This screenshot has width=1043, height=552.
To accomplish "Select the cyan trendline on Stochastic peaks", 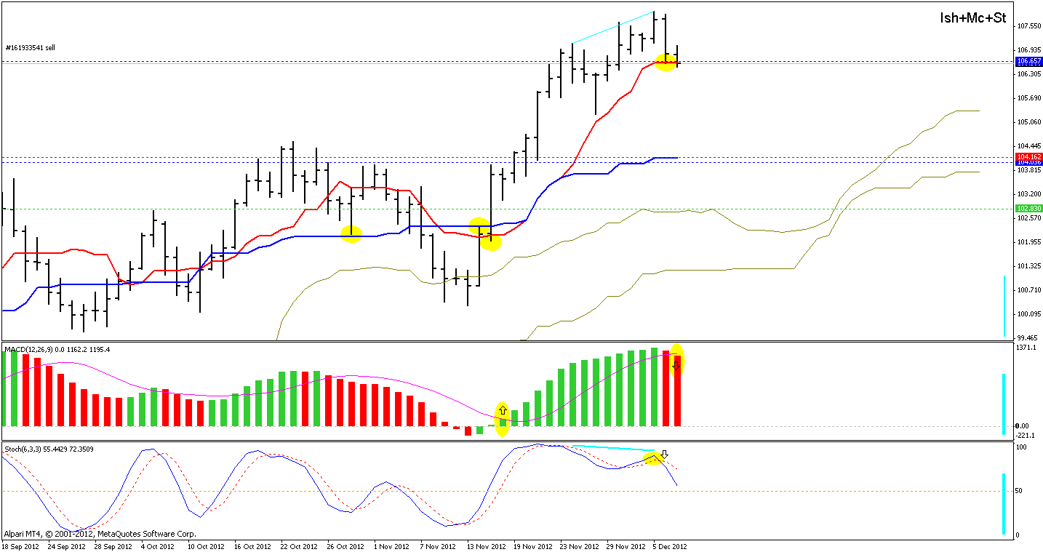I will point(613,448).
